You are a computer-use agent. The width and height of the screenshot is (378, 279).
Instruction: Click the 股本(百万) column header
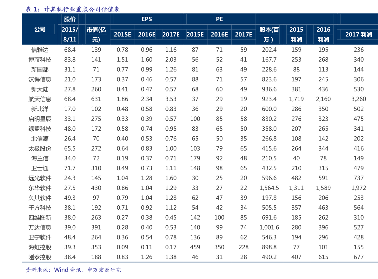pyautogui.click(x=269, y=34)
